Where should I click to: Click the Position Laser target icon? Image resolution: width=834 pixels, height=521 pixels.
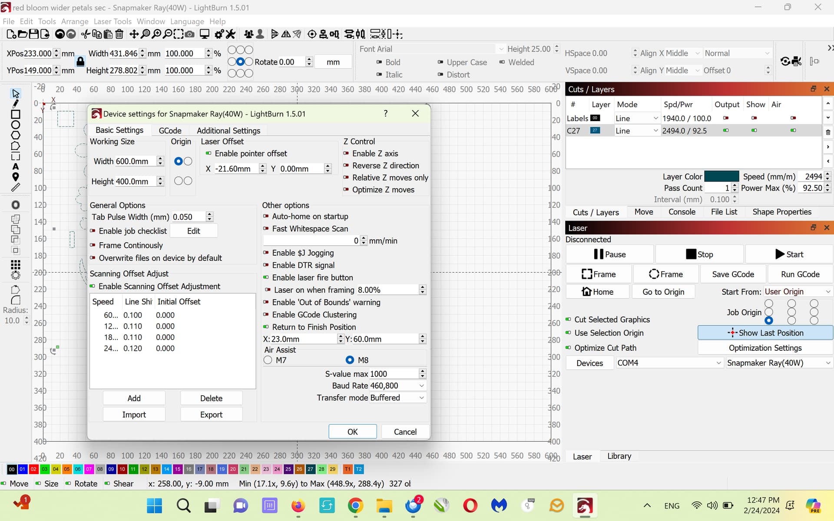point(311,34)
